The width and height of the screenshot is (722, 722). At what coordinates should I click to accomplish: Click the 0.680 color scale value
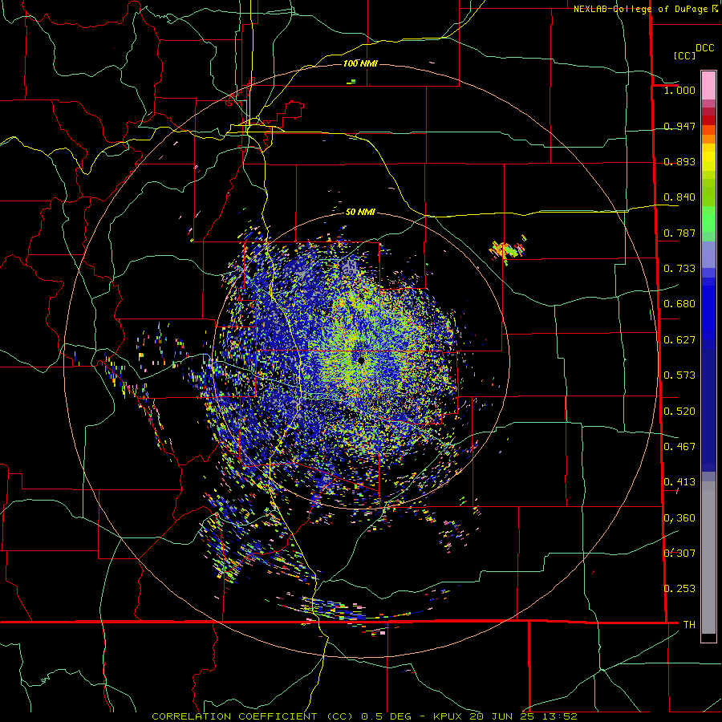[x=679, y=304]
